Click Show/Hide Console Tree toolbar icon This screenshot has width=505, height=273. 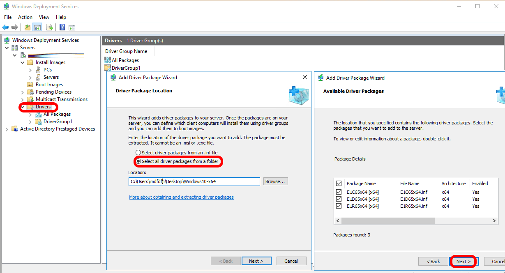37,28
